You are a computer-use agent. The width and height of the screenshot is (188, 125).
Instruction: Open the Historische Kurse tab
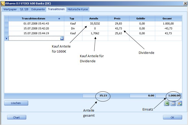tap(78, 9)
